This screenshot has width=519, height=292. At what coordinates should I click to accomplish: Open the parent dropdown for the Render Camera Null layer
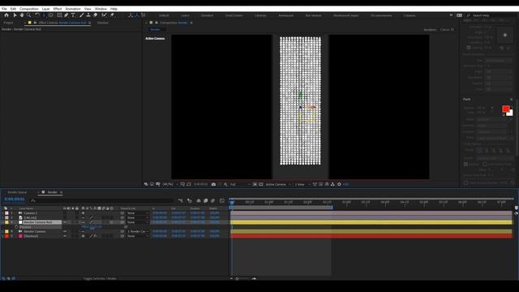[137, 222]
